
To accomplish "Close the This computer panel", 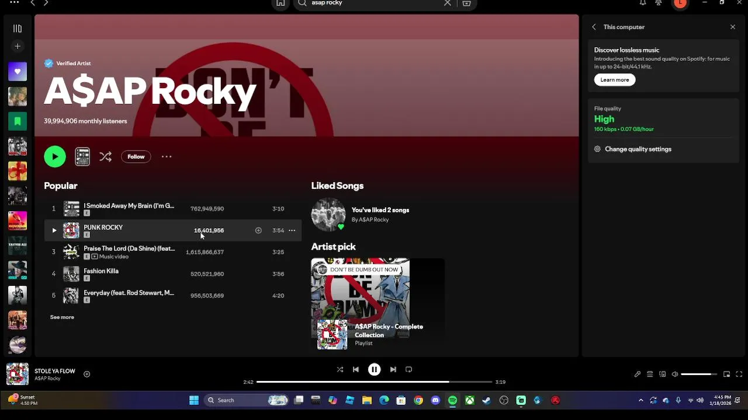I will (x=733, y=27).
